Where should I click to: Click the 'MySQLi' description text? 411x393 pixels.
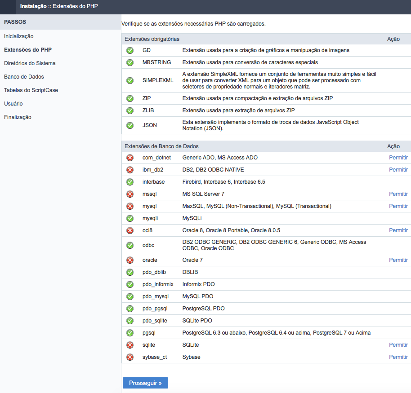(x=192, y=218)
